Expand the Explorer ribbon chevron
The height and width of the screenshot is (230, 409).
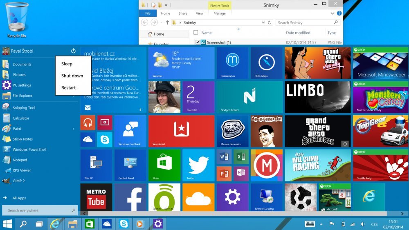click(332, 13)
